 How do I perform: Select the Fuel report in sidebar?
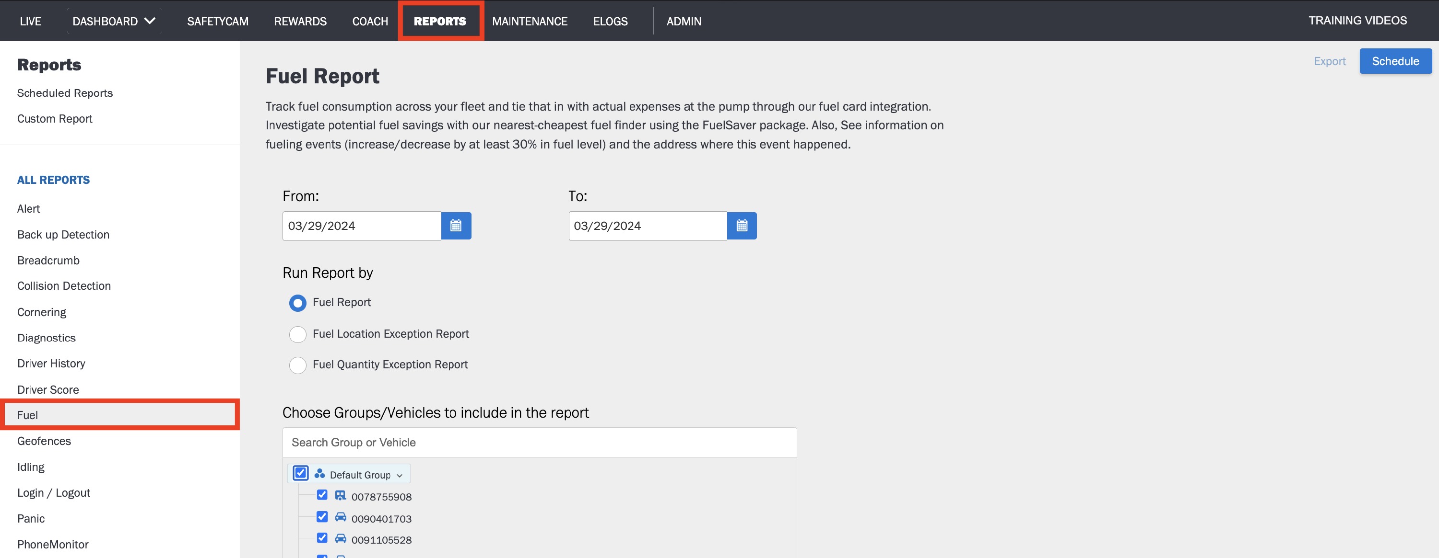[x=120, y=415]
